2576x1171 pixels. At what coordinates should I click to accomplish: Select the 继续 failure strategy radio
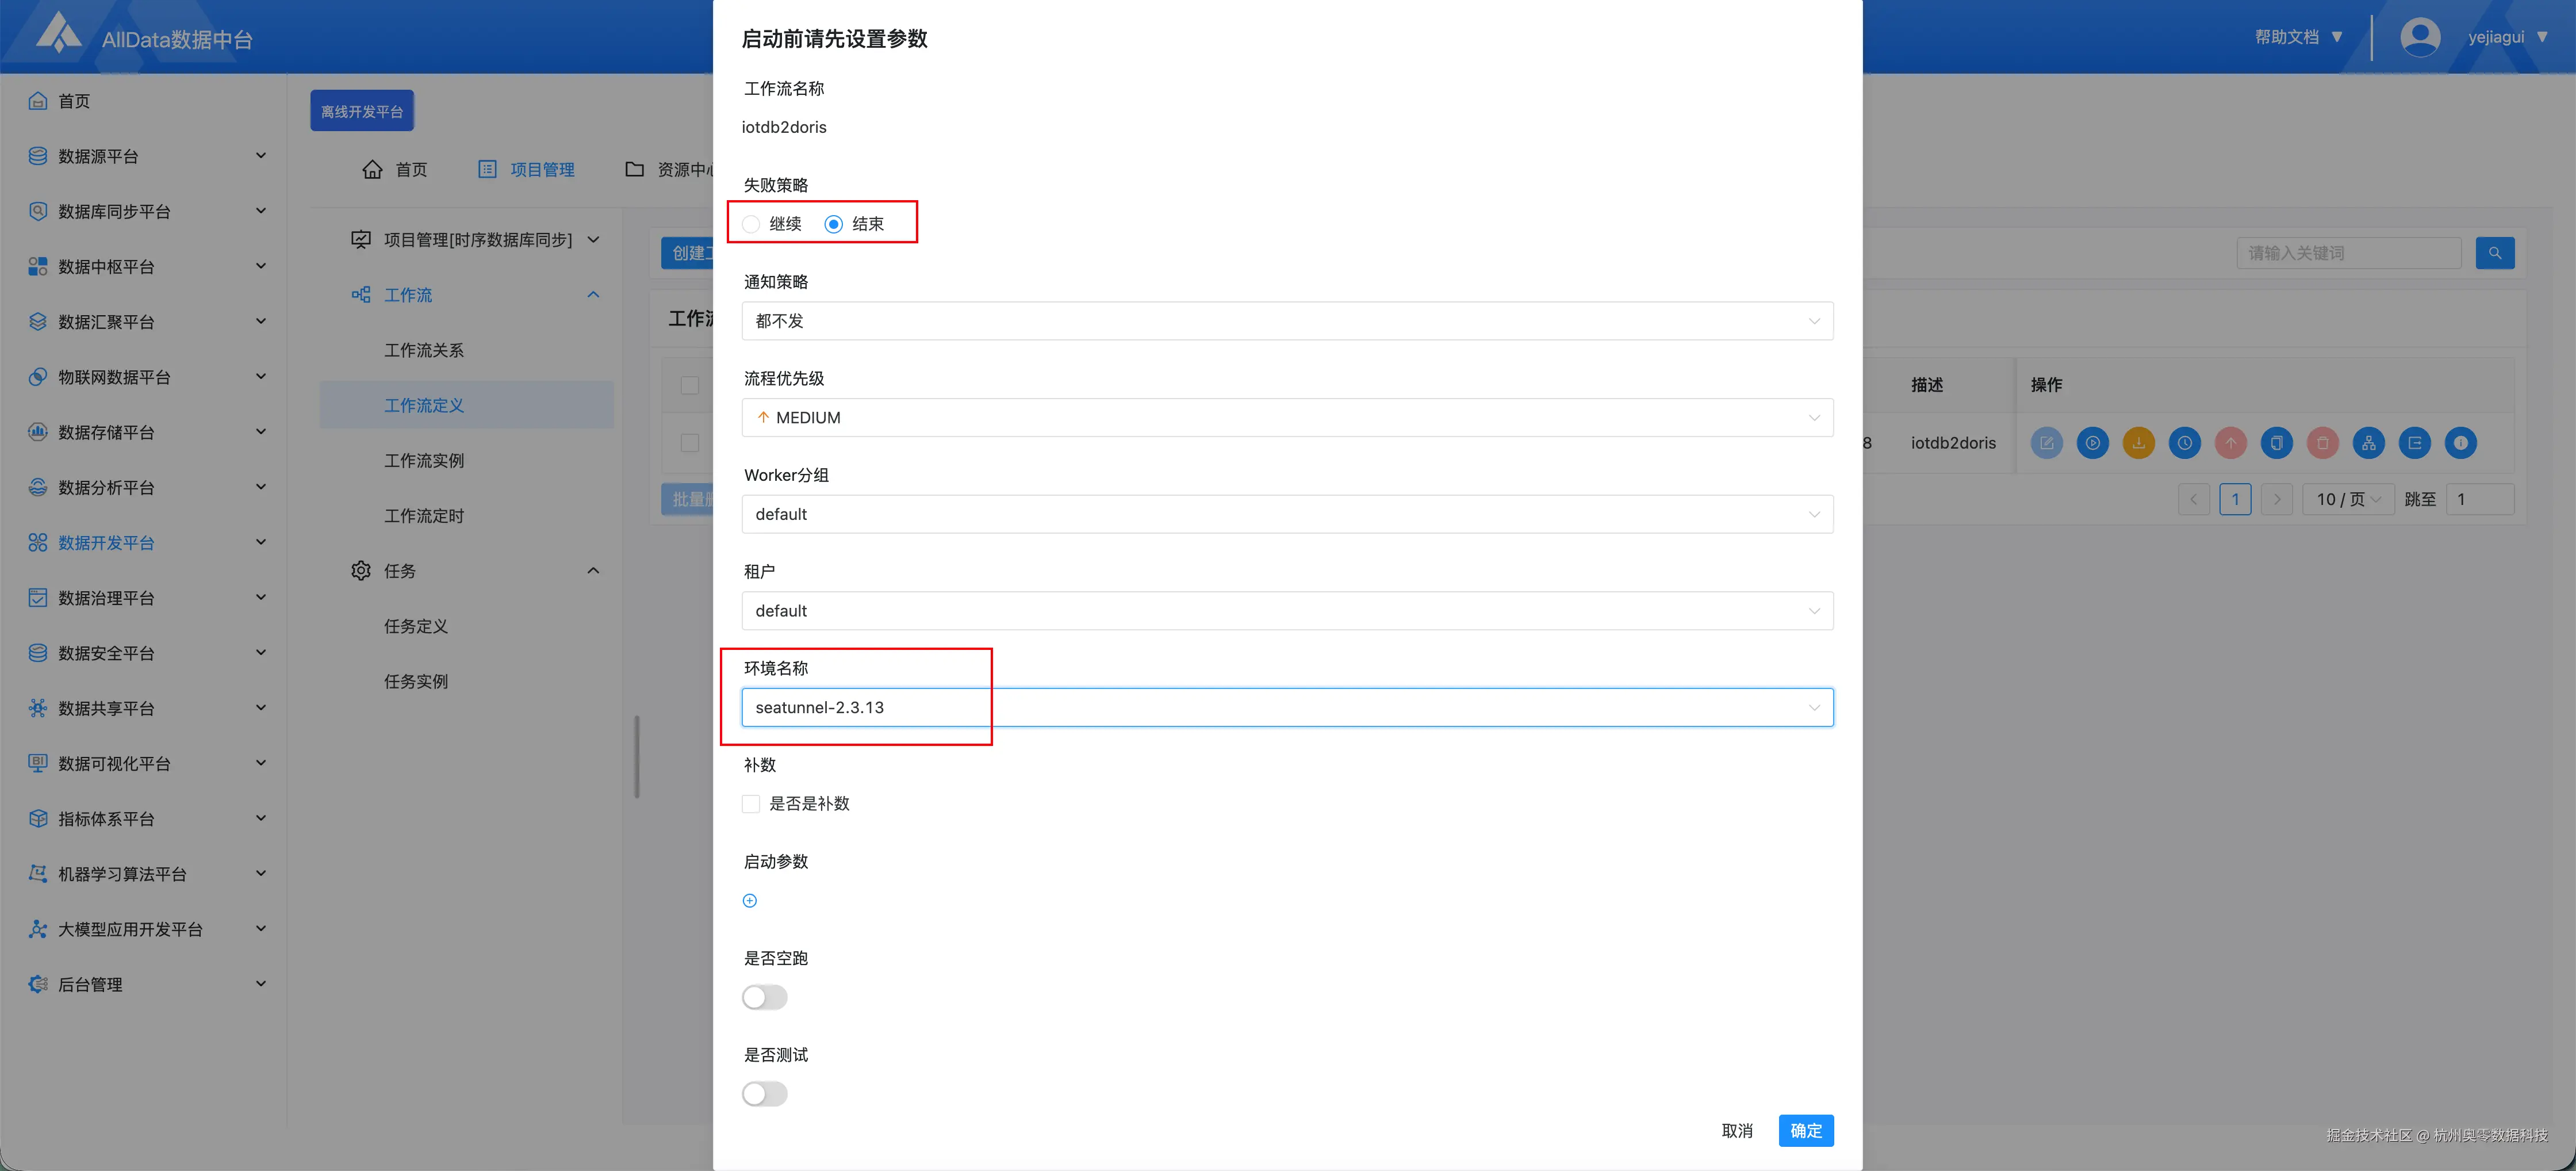[x=751, y=224]
